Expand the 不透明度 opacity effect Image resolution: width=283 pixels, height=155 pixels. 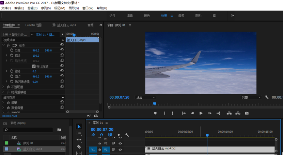point(3,87)
